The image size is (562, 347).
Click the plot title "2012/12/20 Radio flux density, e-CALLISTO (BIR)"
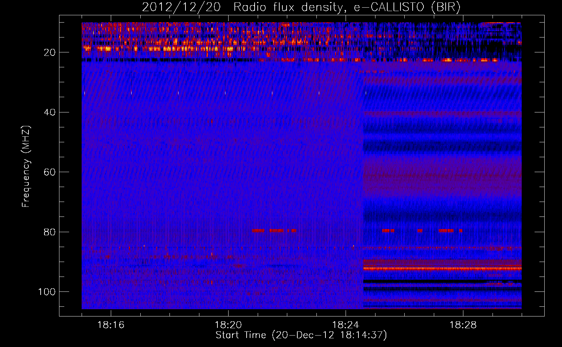point(301,7)
